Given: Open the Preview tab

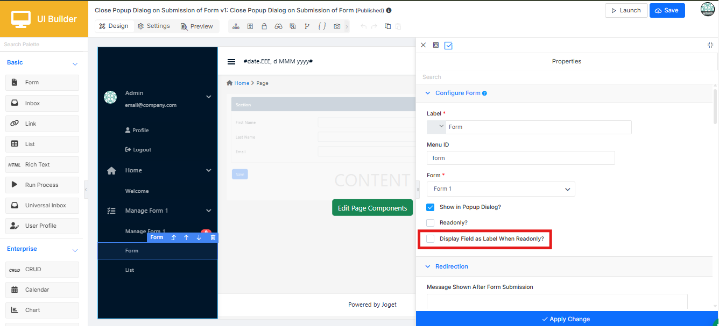Looking at the screenshot, I should click(x=197, y=26).
